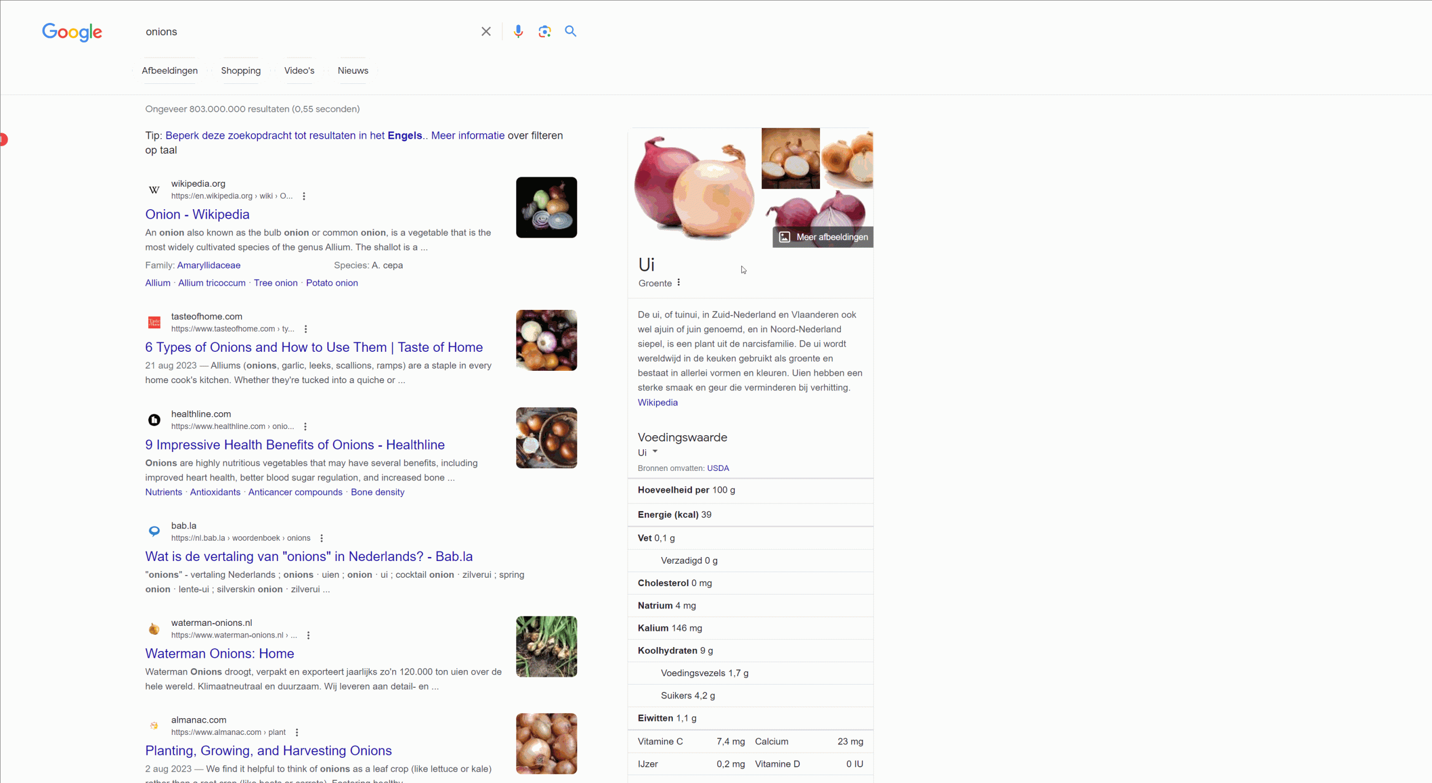1432x783 pixels.
Task: Open the menu dots next to the Wikipedia result
Action: coord(304,196)
